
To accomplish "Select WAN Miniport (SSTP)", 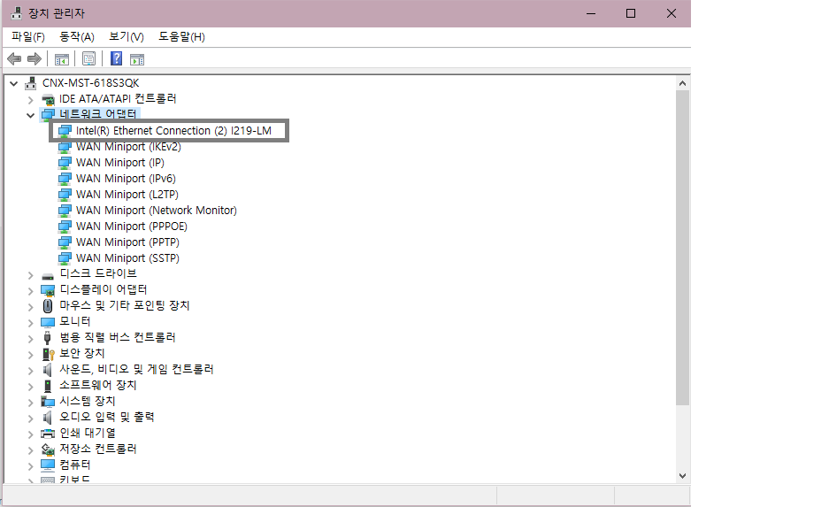I will [128, 257].
